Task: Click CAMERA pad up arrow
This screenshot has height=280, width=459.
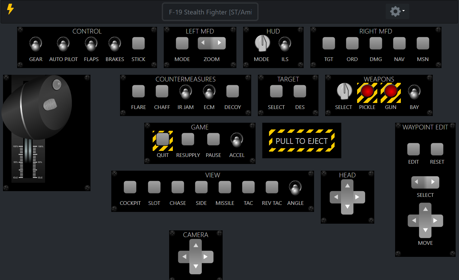Action: [x=196, y=245]
